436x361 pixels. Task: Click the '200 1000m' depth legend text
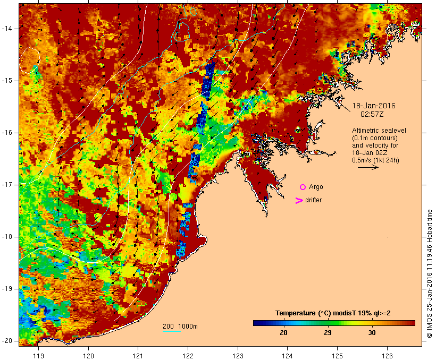pyautogui.click(x=180, y=326)
